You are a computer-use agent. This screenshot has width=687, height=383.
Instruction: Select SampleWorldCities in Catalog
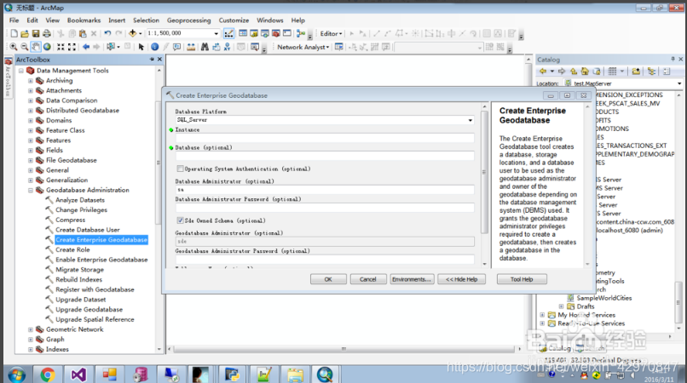tap(604, 298)
